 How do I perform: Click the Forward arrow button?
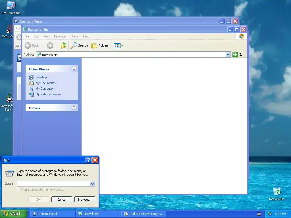pyautogui.click(x=50, y=45)
